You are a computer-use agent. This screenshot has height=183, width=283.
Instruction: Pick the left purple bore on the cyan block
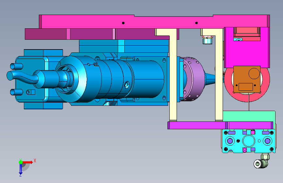tap(230, 141)
